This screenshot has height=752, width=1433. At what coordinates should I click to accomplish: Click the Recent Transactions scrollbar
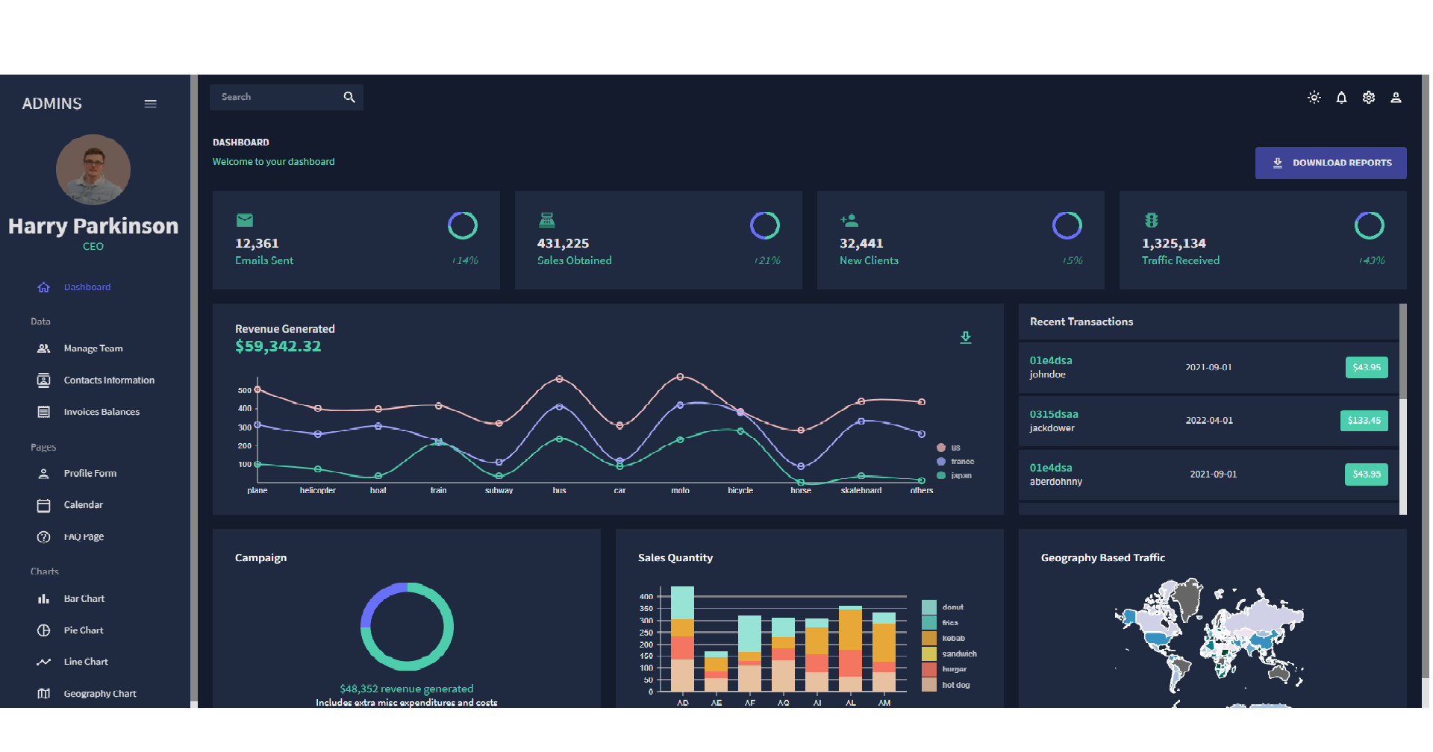pos(1402,352)
